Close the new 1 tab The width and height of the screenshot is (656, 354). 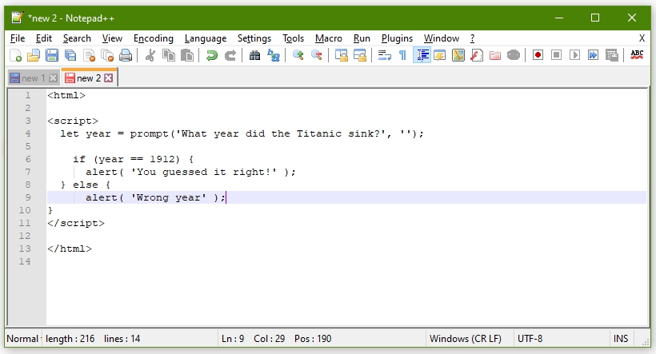pyautogui.click(x=53, y=78)
